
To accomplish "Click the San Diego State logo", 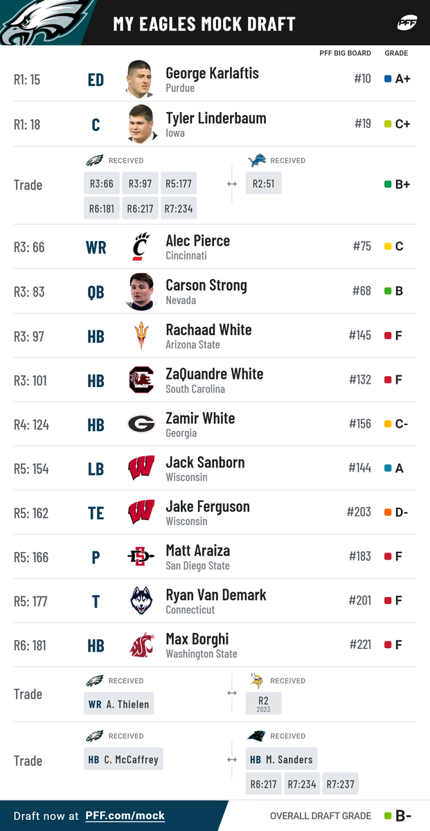I will 141,557.
